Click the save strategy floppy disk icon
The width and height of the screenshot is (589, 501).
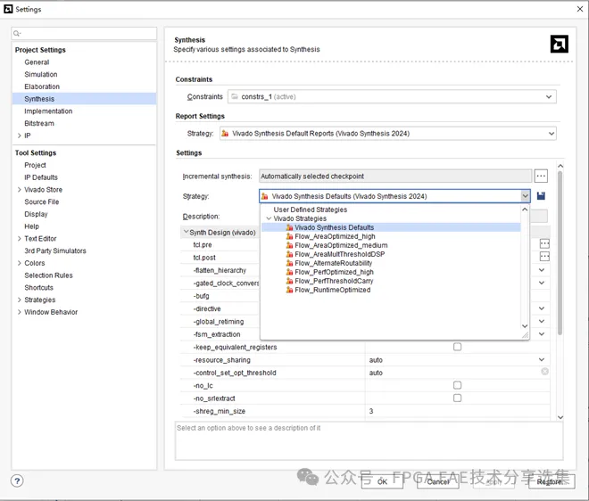541,196
